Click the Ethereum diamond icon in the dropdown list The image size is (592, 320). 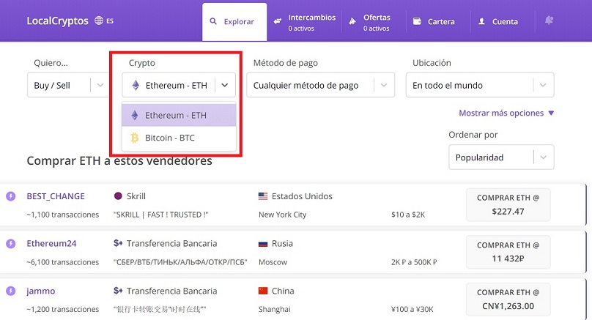(134, 115)
